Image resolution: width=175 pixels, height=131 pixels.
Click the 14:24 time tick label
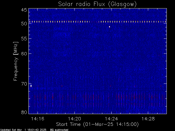pos(111,119)
